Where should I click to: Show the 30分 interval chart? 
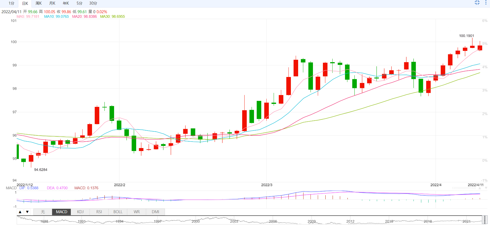click(x=93, y=3)
